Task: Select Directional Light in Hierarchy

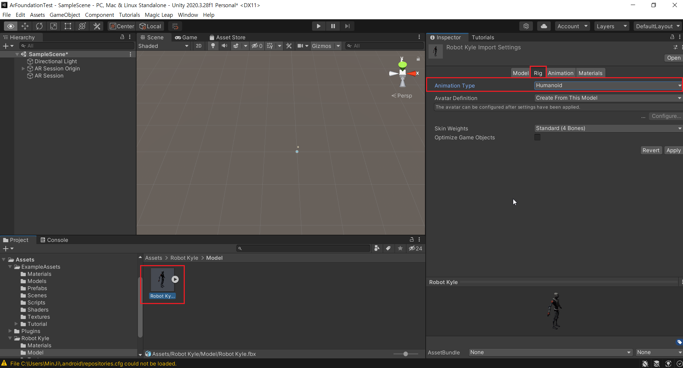Action: tap(55, 61)
